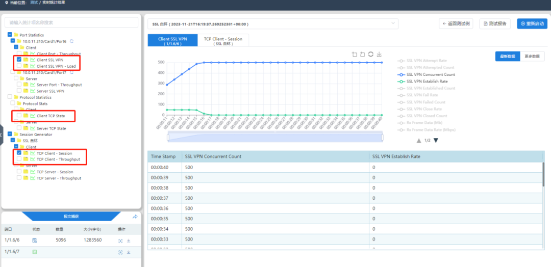Click the chart refresh icon above the graph

pos(371,55)
